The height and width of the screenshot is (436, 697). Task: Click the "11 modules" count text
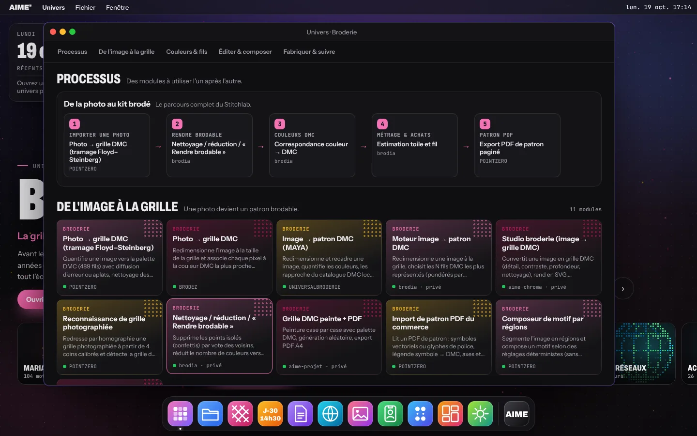tap(586, 209)
